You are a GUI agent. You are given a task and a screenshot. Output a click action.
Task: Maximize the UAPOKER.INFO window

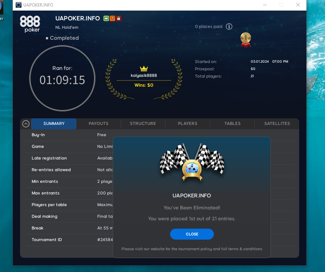coord(281,5)
